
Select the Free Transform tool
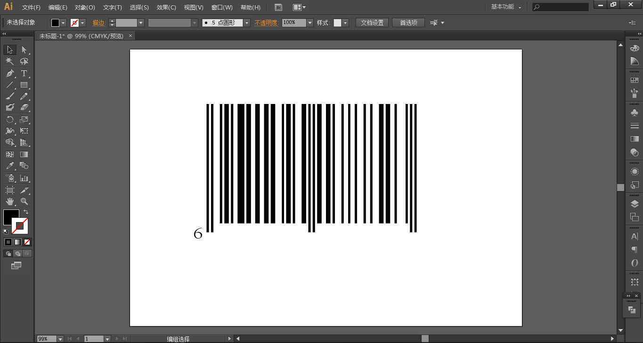click(x=24, y=131)
